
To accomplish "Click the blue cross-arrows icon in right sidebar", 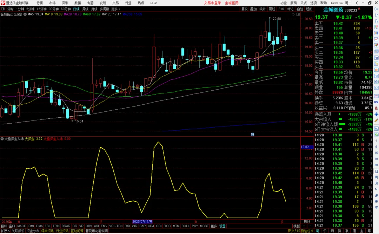I will tap(376, 114).
